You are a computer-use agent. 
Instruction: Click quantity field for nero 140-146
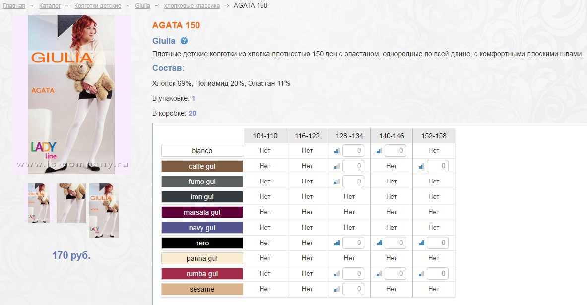[x=395, y=243]
